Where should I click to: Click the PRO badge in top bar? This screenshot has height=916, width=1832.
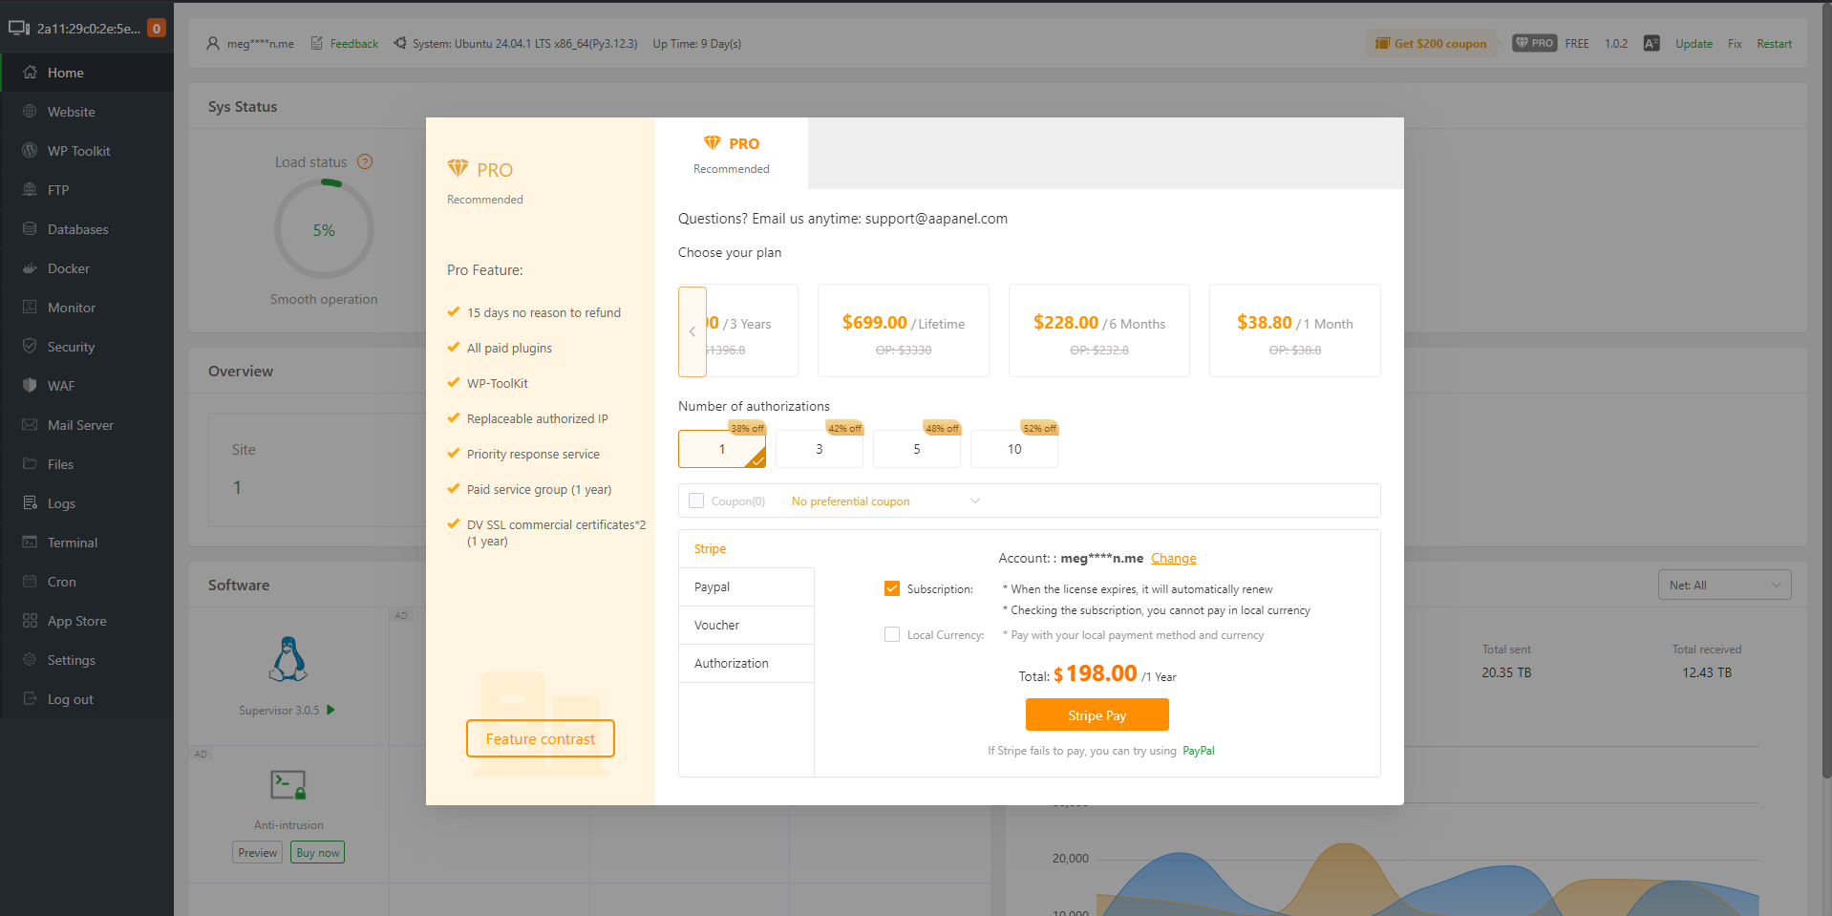click(x=1534, y=44)
